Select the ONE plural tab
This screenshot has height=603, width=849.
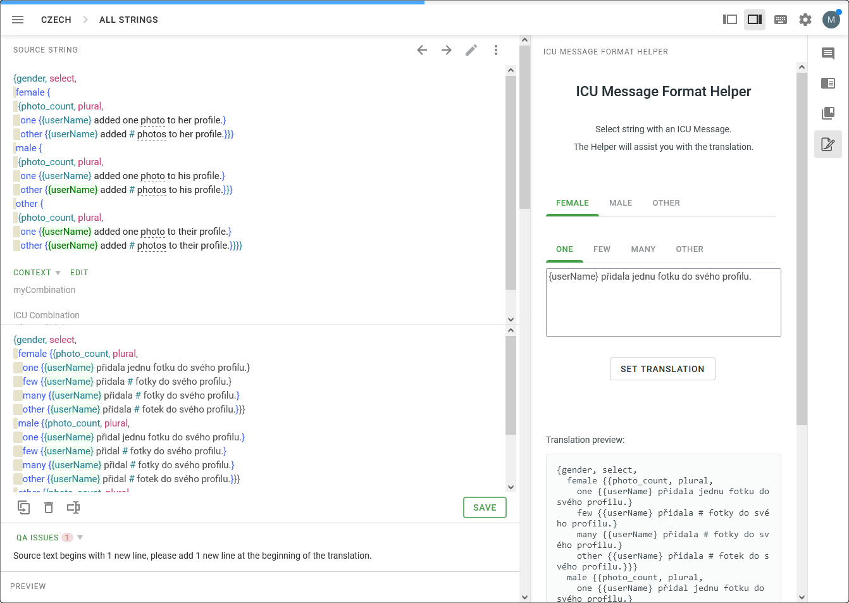(564, 249)
